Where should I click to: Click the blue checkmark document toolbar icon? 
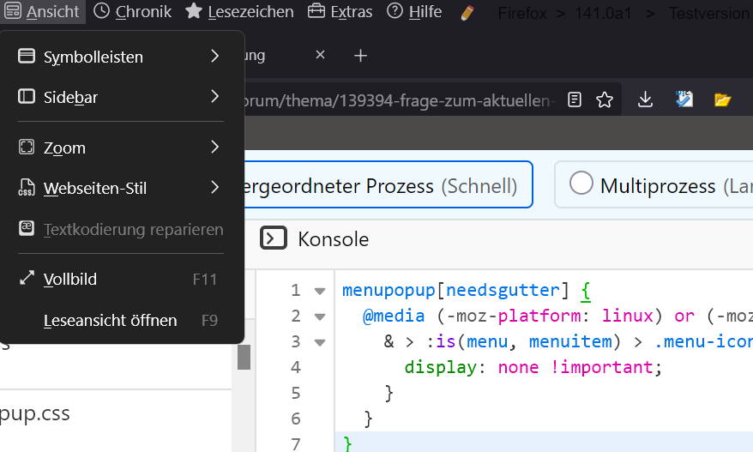pyautogui.click(x=684, y=99)
